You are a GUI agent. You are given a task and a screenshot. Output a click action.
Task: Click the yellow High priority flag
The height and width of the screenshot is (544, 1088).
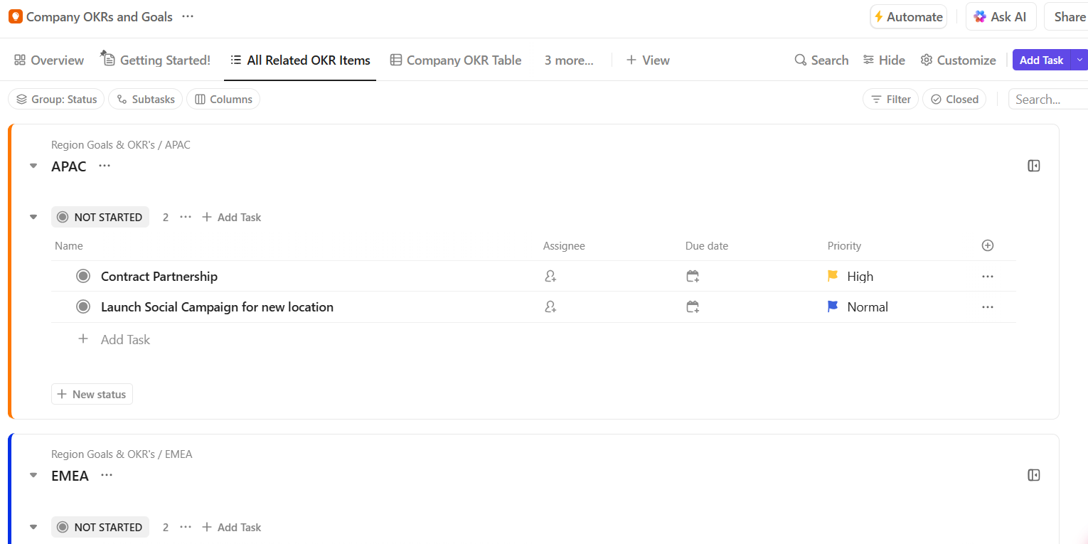(x=833, y=276)
